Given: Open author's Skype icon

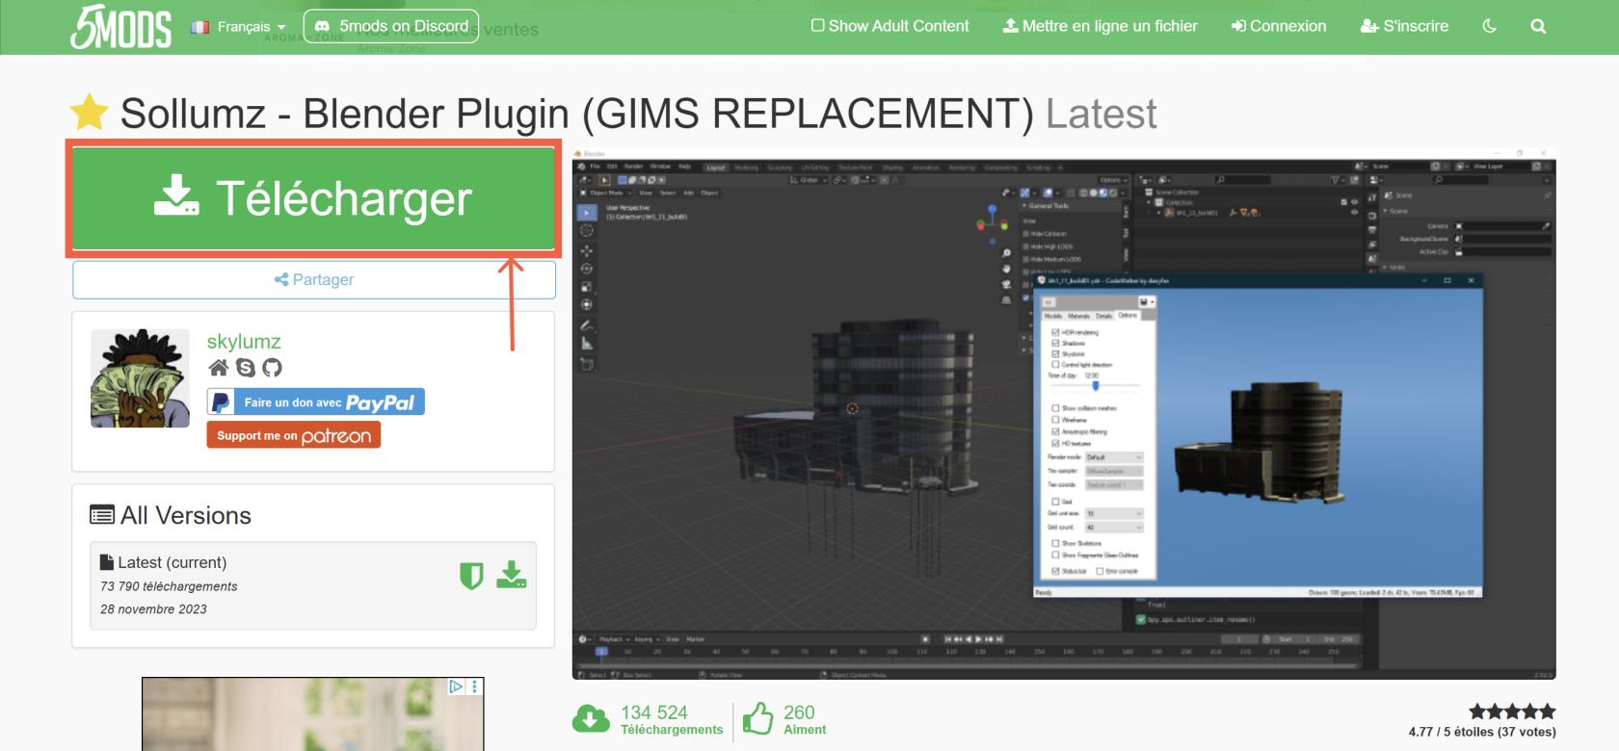Looking at the screenshot, I should 246,368.
